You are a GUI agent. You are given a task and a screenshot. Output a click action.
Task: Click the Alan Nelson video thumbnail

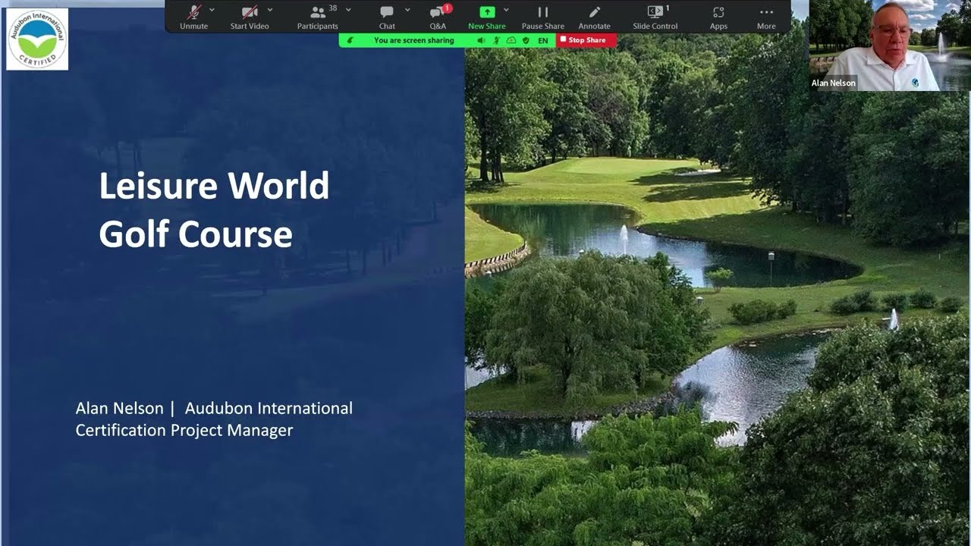point(890,45)
